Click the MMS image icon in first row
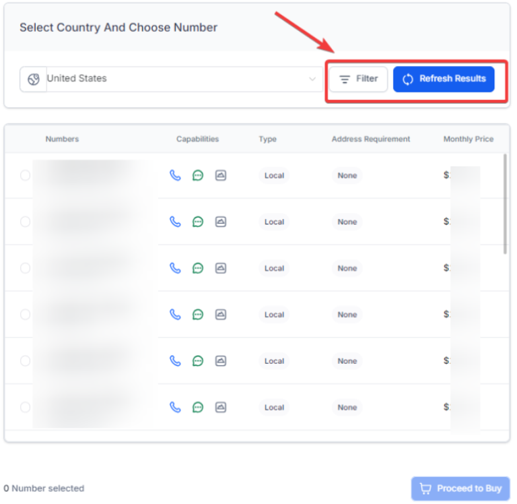Image resolution: width=517 pixels, height=504 pixels. coord(221,175)
